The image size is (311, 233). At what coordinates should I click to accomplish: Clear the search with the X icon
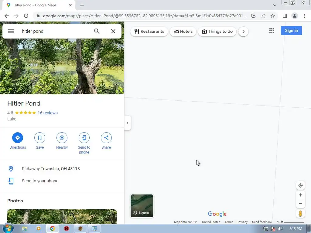113,31
